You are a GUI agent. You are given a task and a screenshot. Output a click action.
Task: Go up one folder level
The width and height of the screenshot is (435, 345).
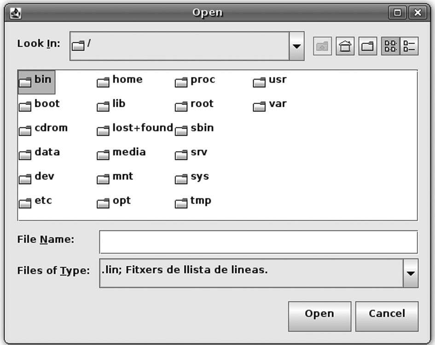pyautogui.click(x=322, y=46)
